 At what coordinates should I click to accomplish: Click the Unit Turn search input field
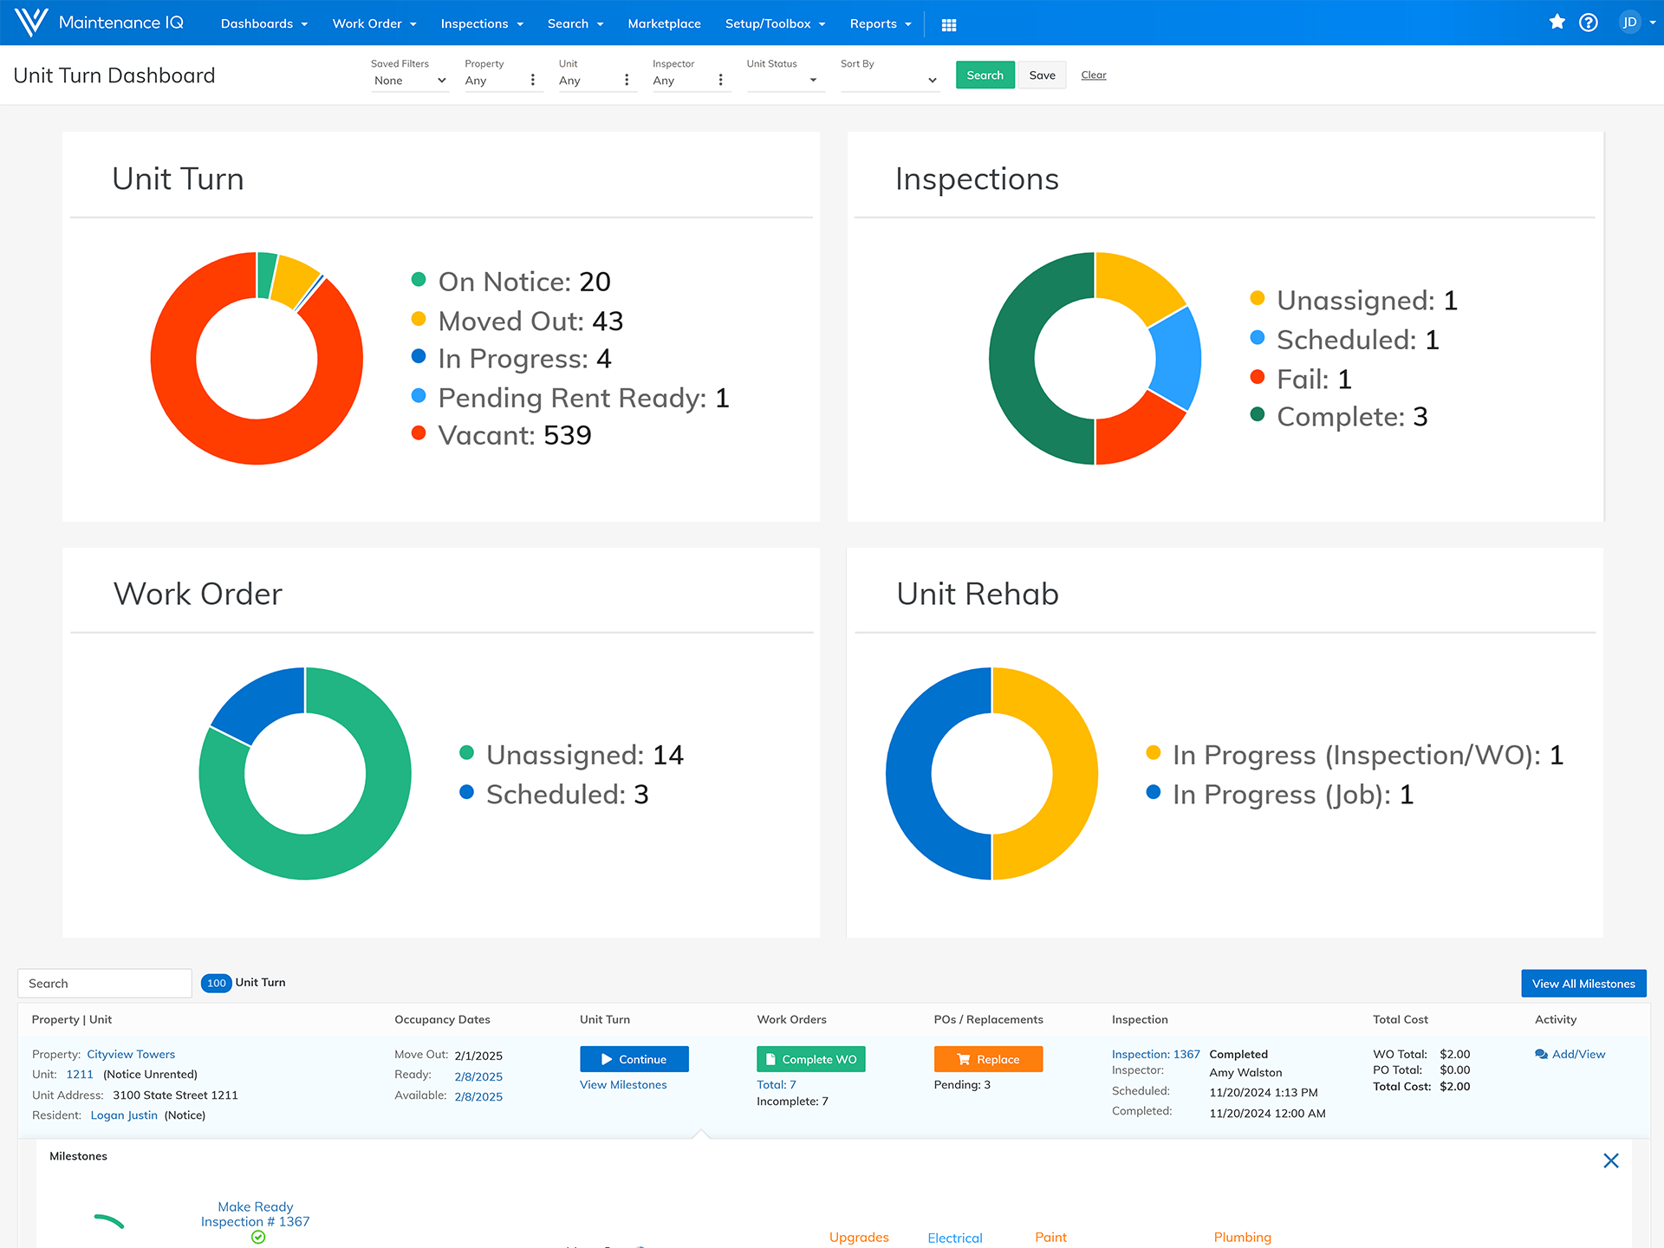point(104,984)
